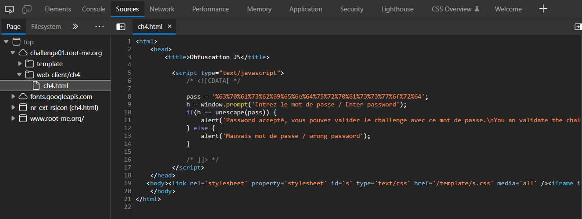Select the Page navigator tab
Screen dimensions: 582x219
[x=14, y=27]
